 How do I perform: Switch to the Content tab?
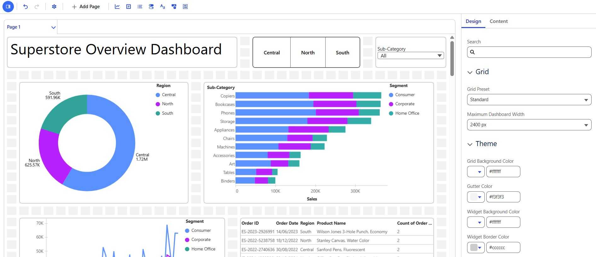pos(499,21)
